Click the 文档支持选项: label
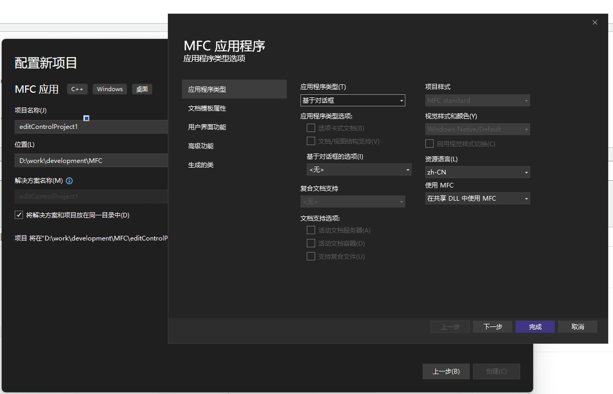Screen dimensions: 613x394 pyautogui.click(x=320, y=218)
